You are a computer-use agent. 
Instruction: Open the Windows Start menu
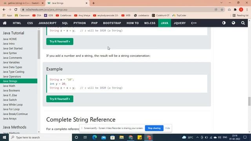4,137
